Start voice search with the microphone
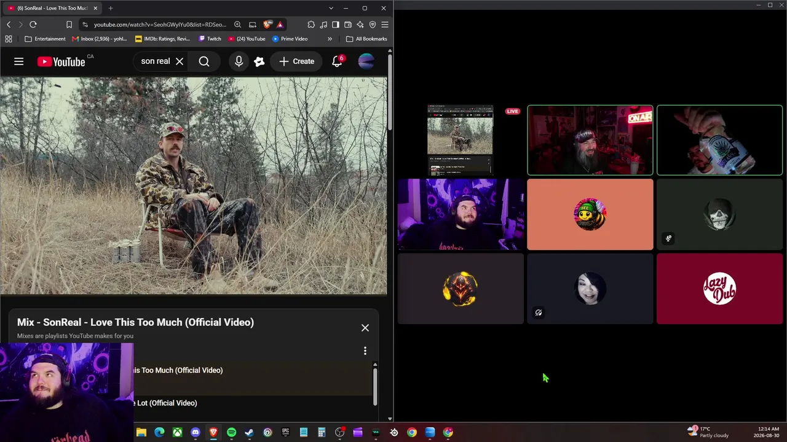Screen dimensions: 787x442 239,61
